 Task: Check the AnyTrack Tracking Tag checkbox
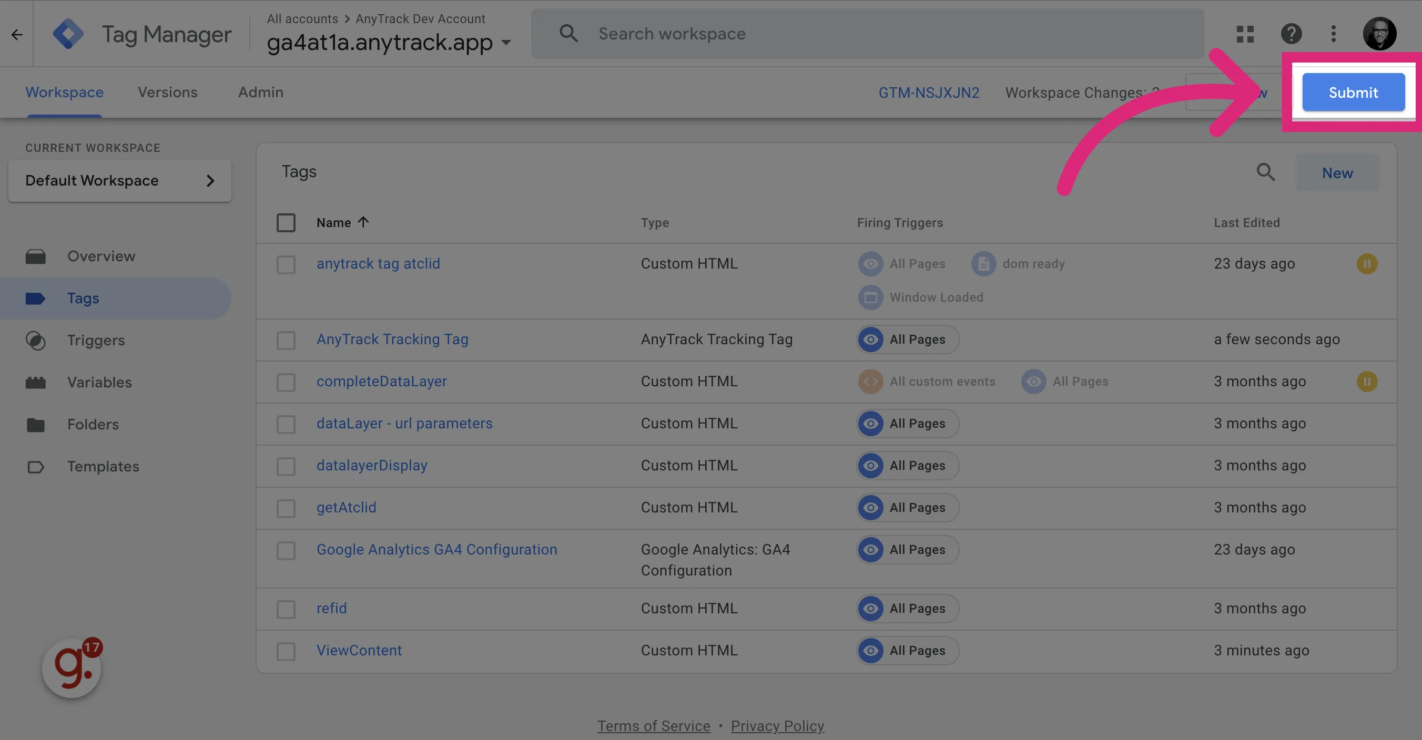tap(286, 340)
